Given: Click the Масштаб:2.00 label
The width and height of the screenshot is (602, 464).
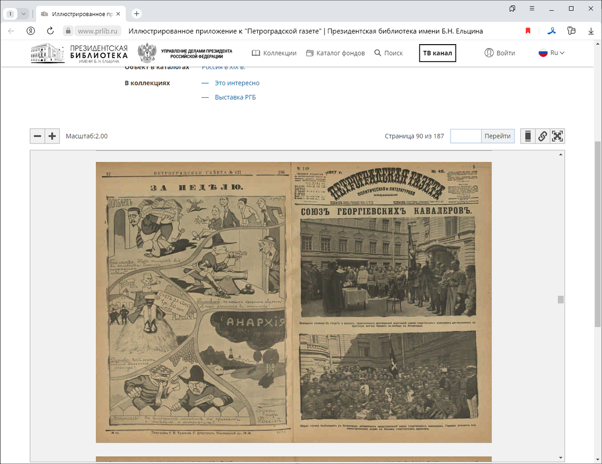Looking at the screenshot, I should coord(87,136).
